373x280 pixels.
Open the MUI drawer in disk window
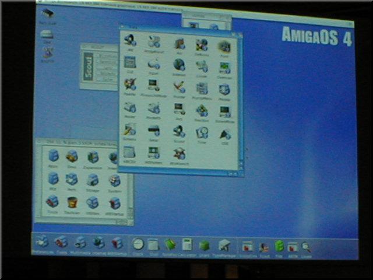point(53,178)
